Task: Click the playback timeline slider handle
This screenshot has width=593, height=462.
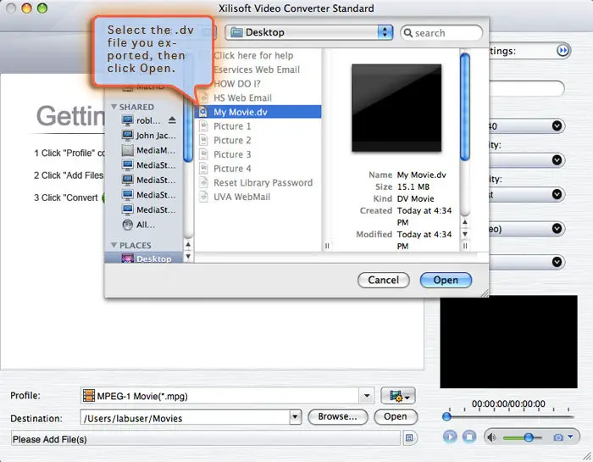Action: click(x=446, y=416)
